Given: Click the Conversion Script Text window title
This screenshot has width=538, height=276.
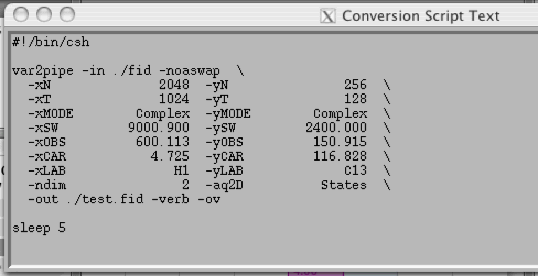Looking at the screenshot, I should [x=421, y=16].
